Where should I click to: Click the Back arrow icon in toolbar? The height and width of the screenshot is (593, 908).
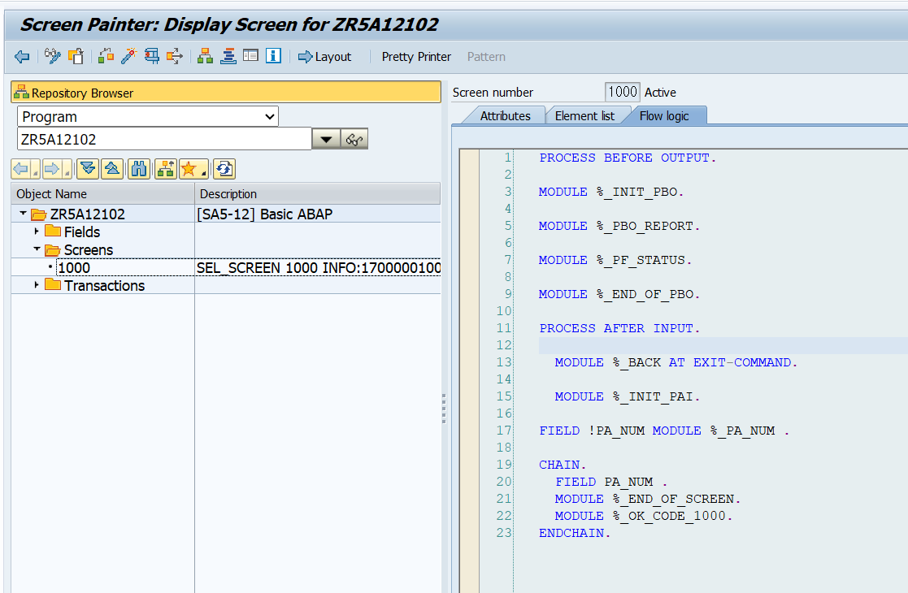[22, 57]
